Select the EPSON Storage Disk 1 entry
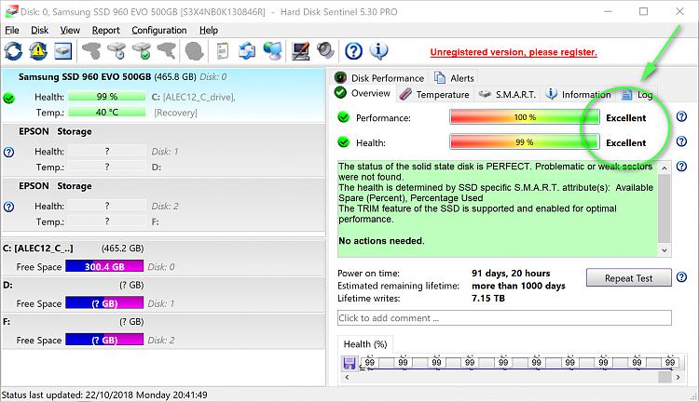Screen dimensions: 699x402 (x=163, y=151)
